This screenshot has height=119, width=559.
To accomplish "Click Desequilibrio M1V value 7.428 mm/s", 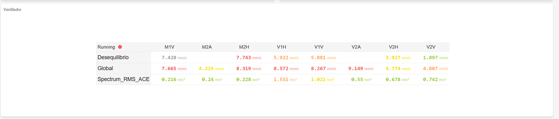I will pyautogui.click(x=174, y=58).
